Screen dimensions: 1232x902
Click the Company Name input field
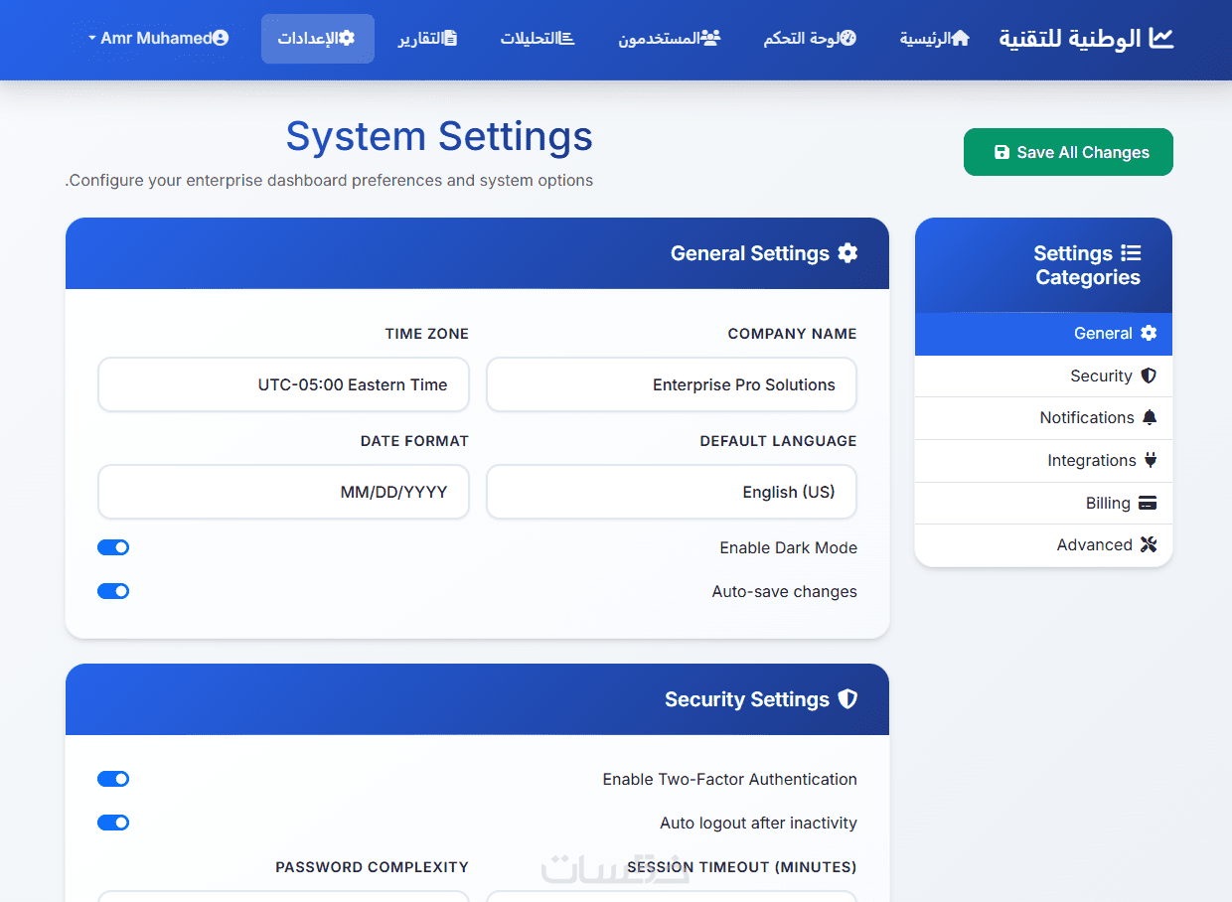(671, 384)
